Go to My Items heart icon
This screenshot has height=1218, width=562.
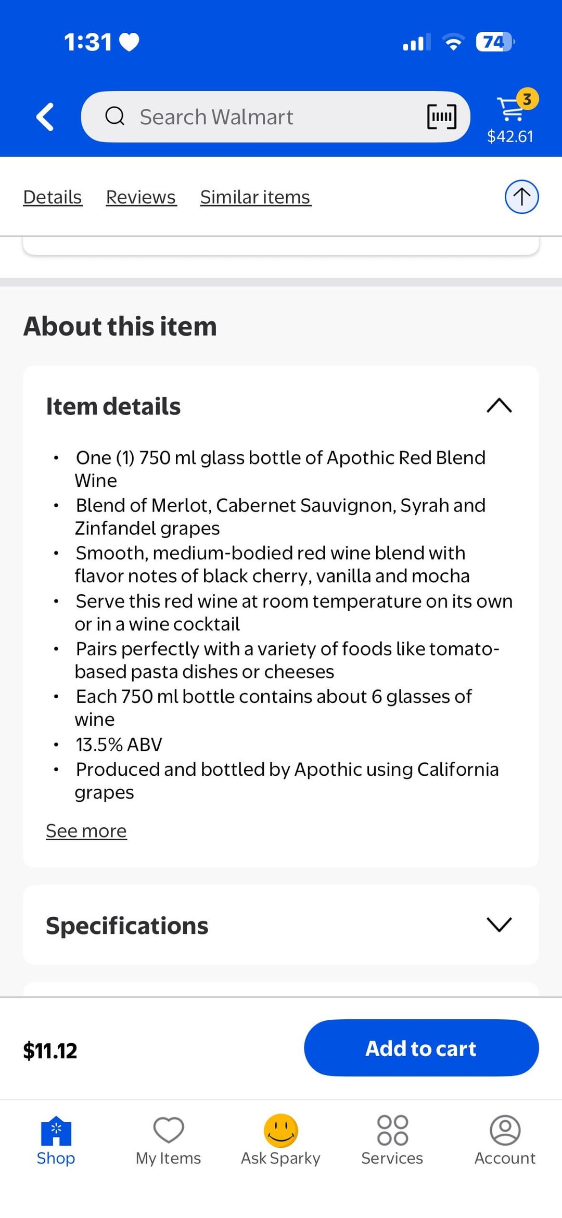click(168, 1131)
